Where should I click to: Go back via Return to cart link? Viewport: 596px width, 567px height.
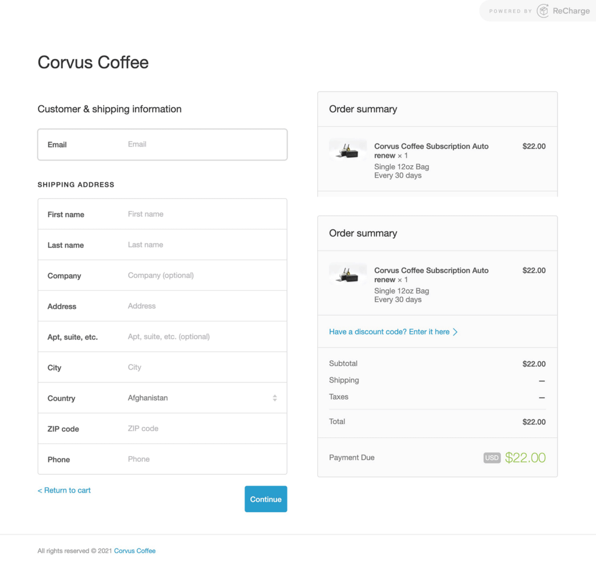coord(64,490)
